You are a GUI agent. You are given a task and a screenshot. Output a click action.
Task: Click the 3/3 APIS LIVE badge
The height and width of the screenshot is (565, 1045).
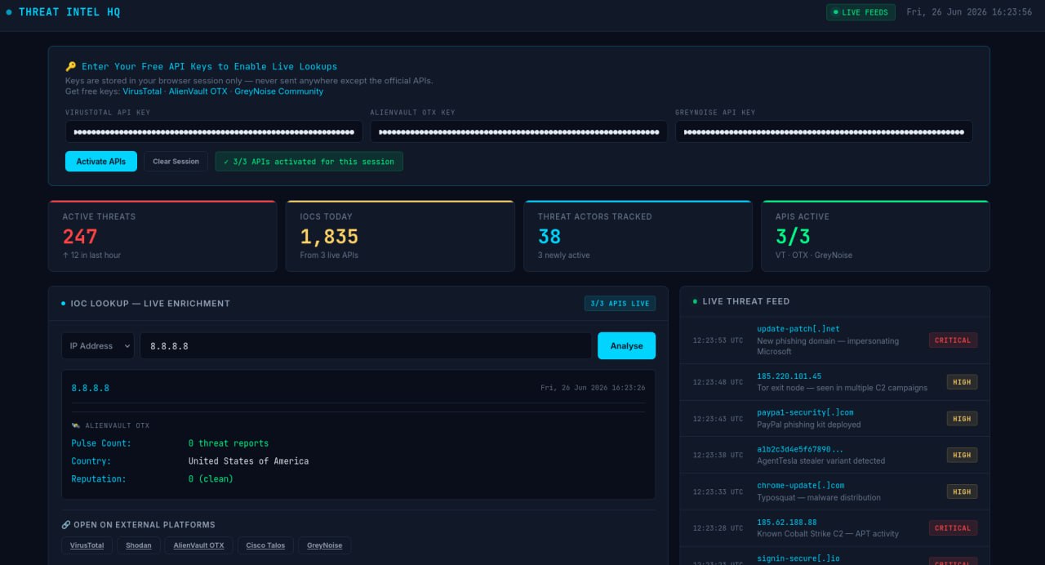point(620,303)
